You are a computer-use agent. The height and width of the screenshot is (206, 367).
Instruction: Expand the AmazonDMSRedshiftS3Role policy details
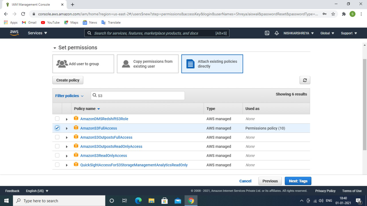pos(67,119)
